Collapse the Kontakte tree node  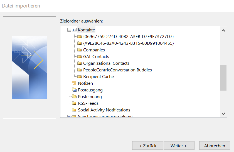point(69,30)
